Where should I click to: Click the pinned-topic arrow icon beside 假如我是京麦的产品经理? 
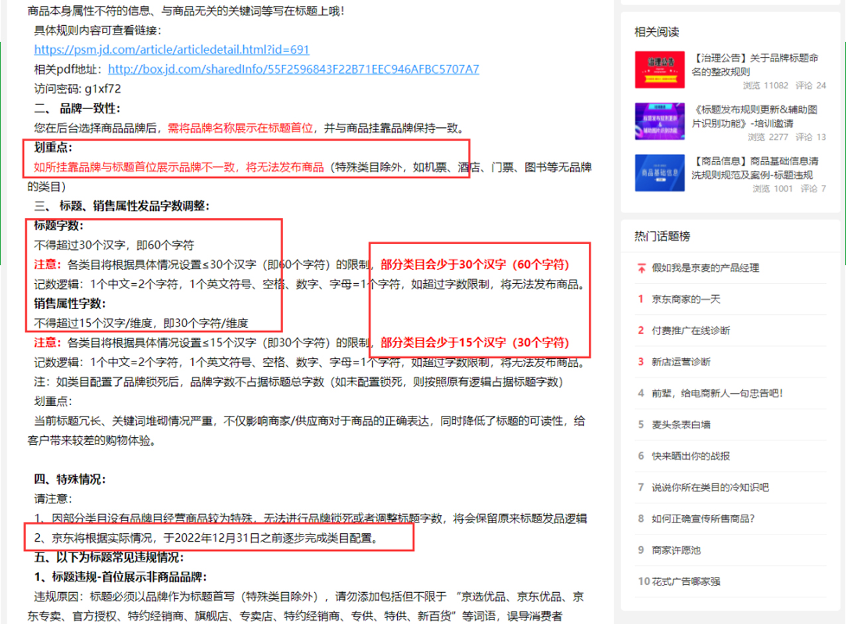tap(641, 268)
